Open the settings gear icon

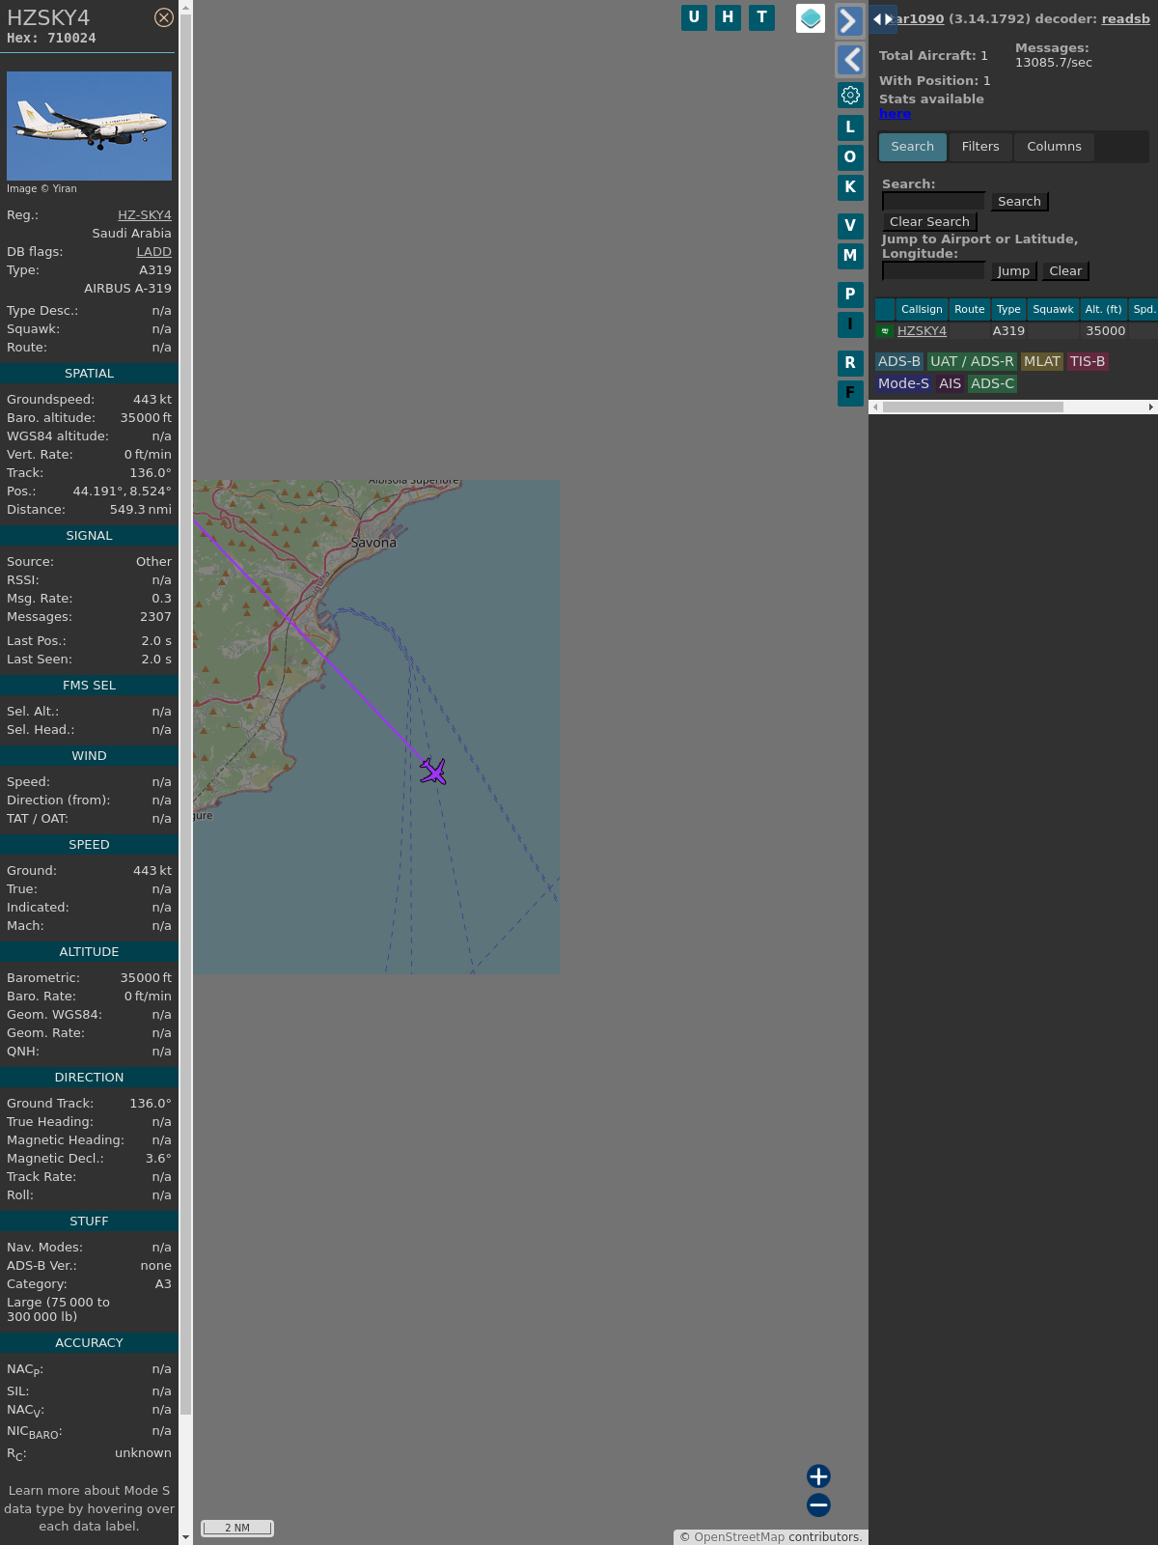pos(850,95)
